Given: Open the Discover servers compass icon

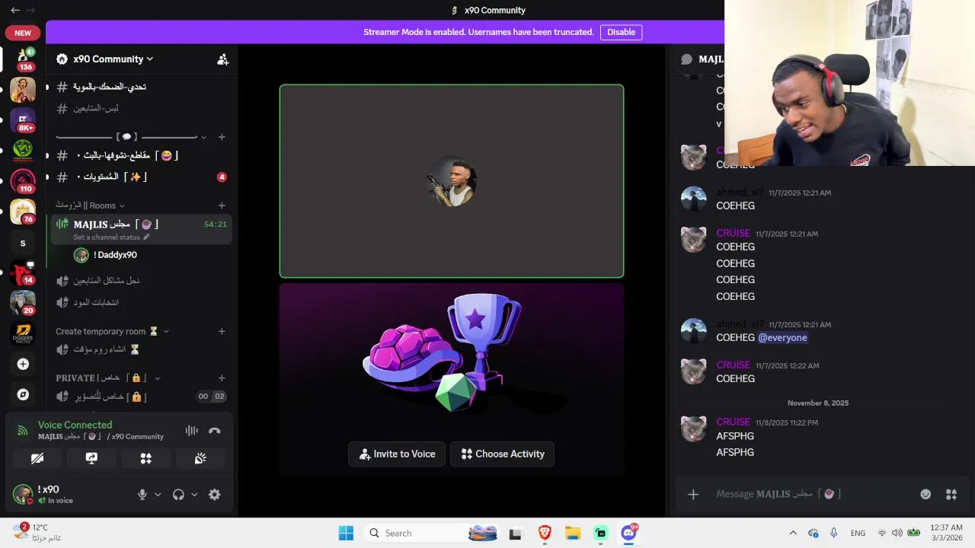Looking at the screenshot, I should 23,394.
